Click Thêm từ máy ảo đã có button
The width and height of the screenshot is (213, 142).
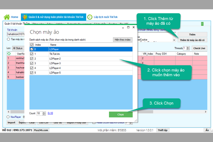(x=192, y=40)
